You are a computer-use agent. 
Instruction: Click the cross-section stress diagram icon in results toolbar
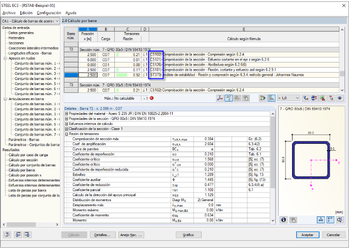[x=220, y=98]
